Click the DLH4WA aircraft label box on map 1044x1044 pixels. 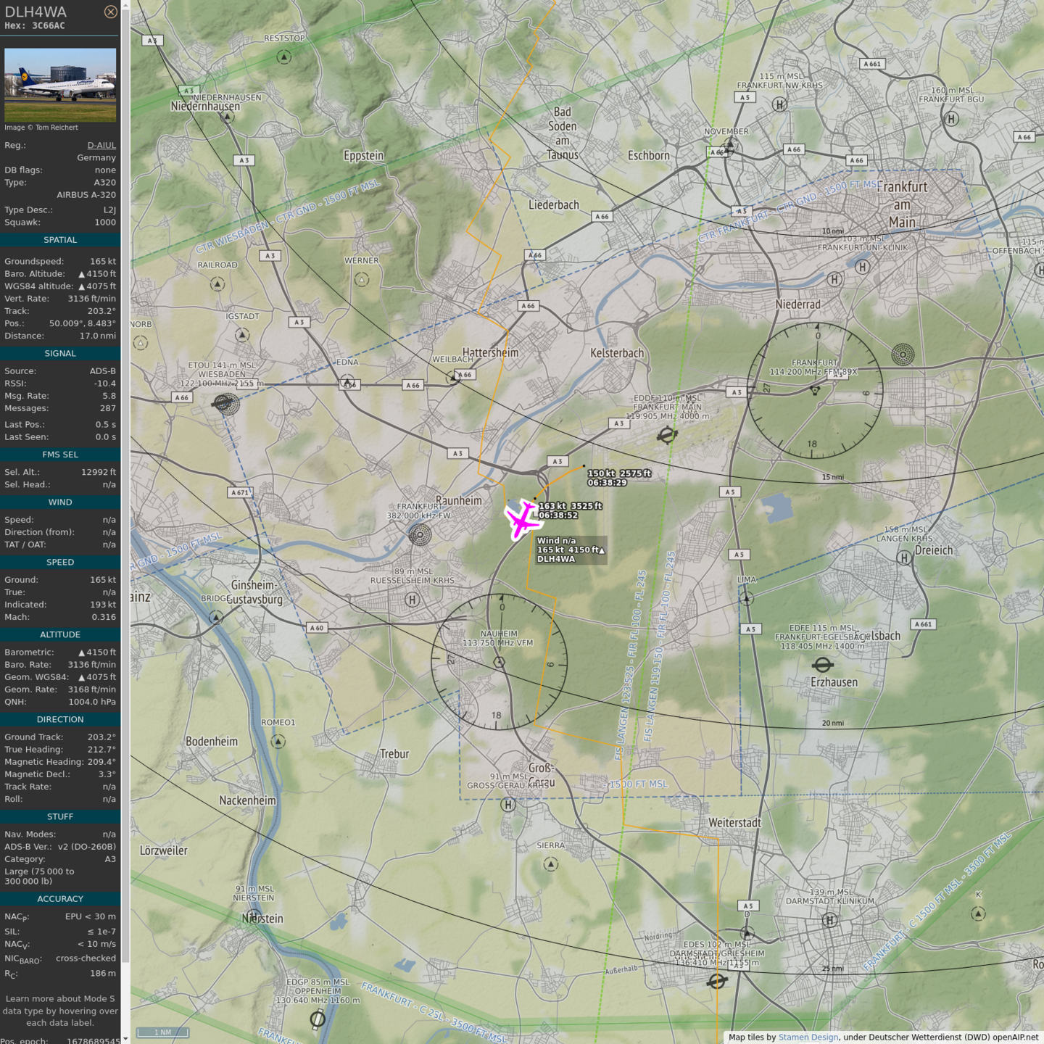(x=570, y=550)
